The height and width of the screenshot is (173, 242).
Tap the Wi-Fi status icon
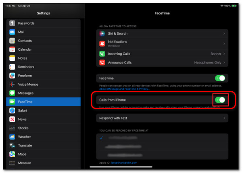[222, 6]
